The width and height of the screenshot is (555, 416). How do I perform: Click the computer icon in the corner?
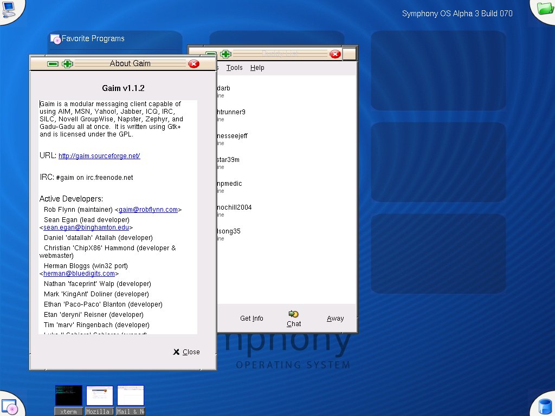8,9
